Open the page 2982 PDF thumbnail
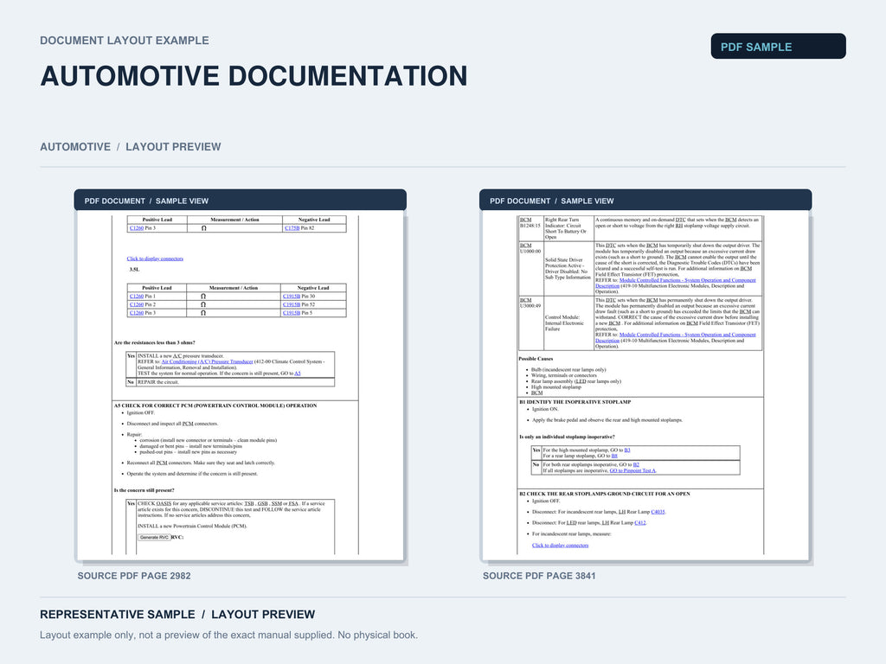Image resolution: width=886 pixels, height=664 pixels. click(x=241, y=386)
